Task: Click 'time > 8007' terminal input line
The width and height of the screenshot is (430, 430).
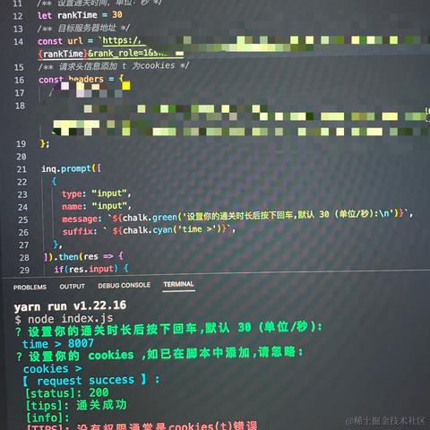Action: [58, 344]
